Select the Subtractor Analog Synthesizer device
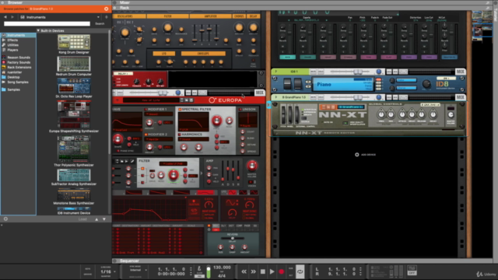The height and width of the screenshot is (280, 498). click(74, 177)
